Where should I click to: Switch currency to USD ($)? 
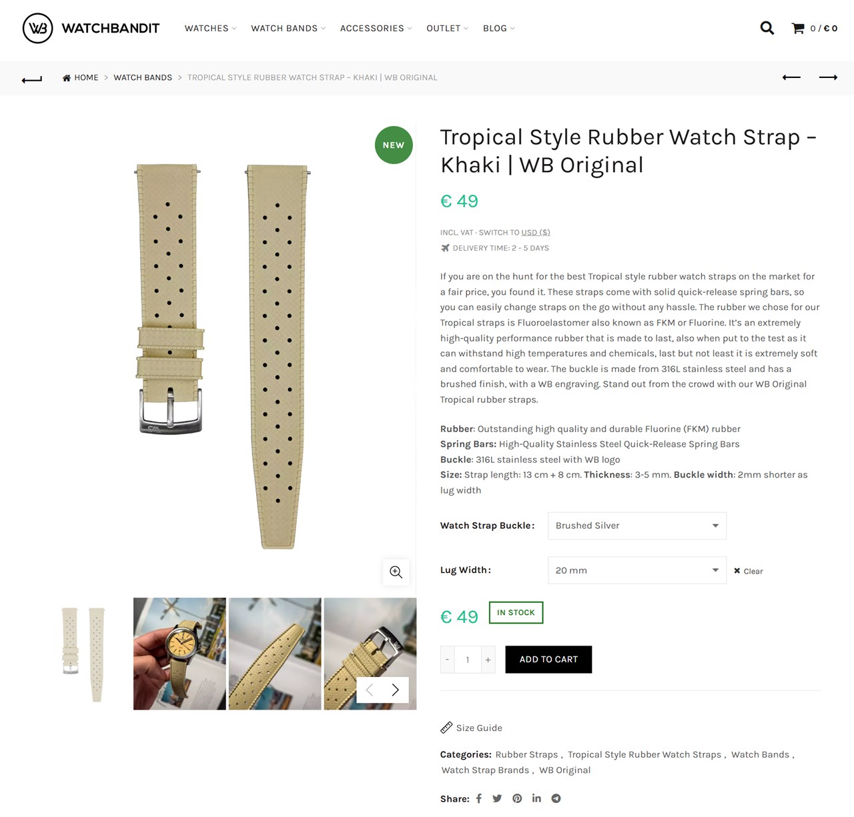[x=536, y=232]
